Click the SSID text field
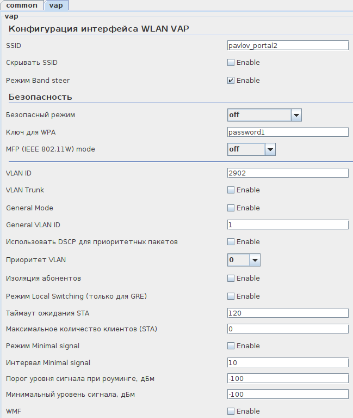Viewport: 353px width, 418px height. coord(287,45)
